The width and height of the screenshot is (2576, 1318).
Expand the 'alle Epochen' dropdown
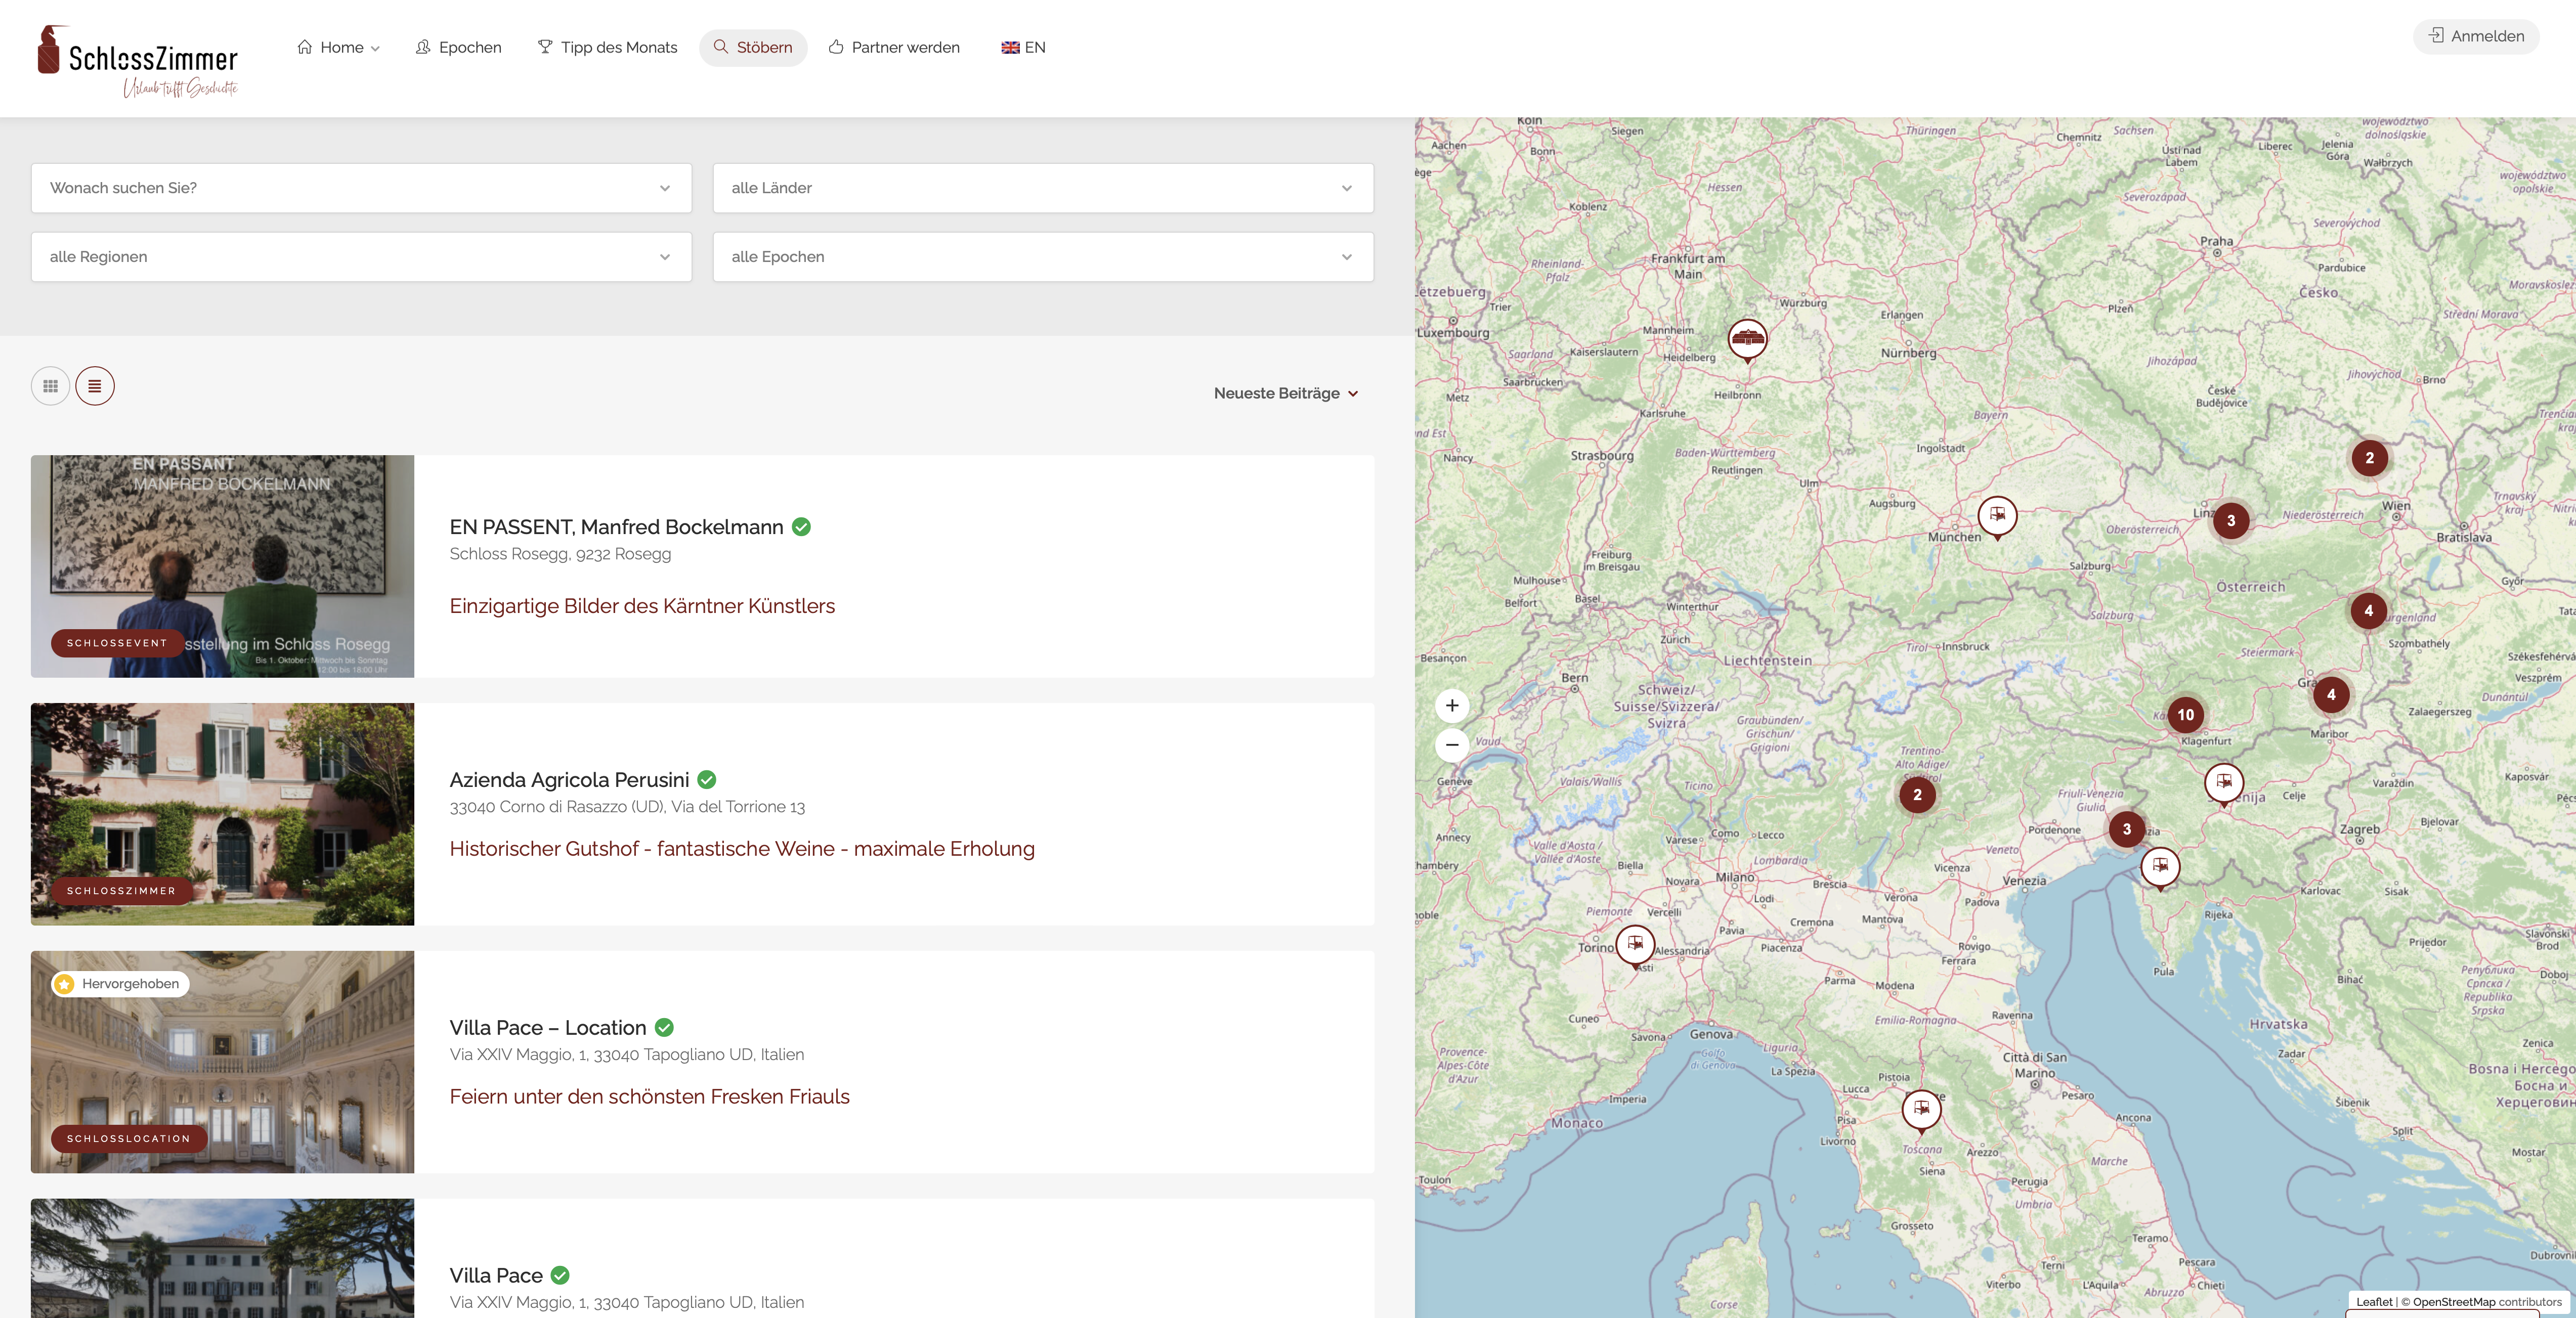[x=1043, y=257]
